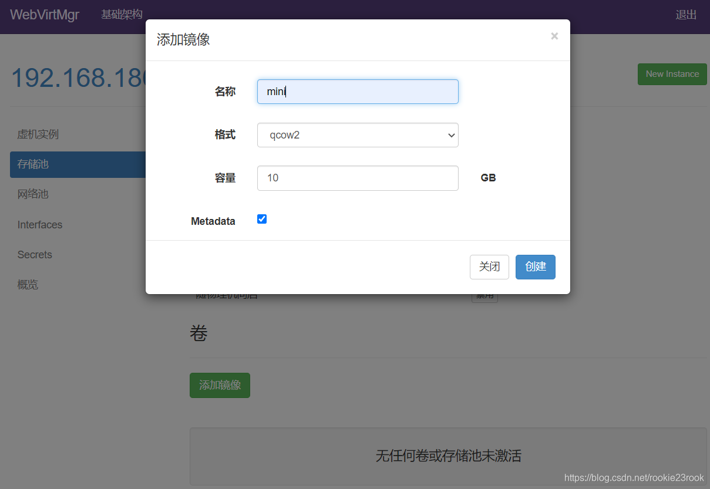Screen dimensions: 710x489
Task: Focus the 名称 name input field
Action: coord(357,92)
